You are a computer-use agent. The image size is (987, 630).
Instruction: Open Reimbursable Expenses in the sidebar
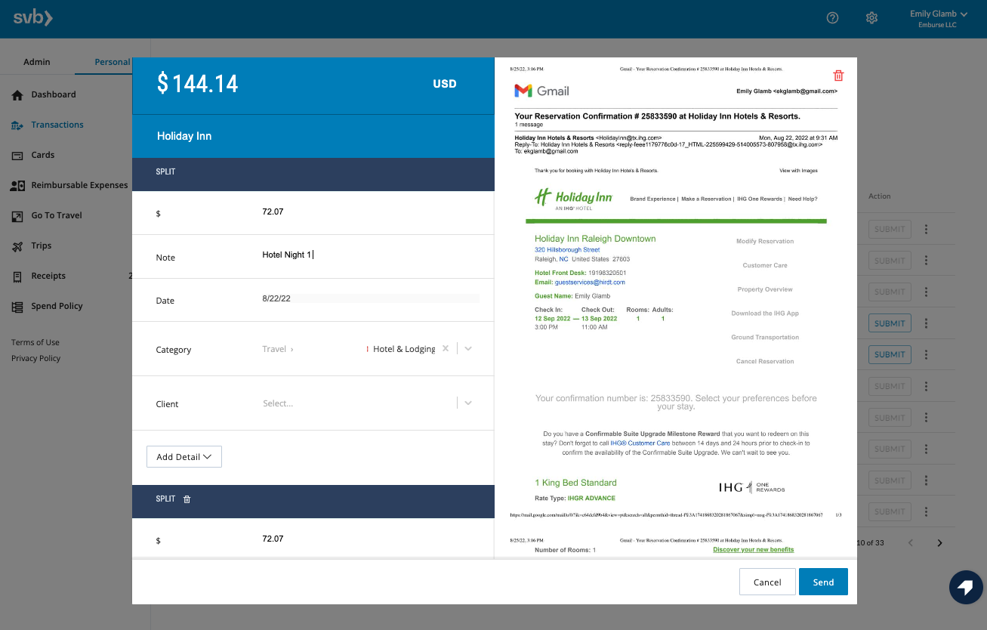(79, 185)
